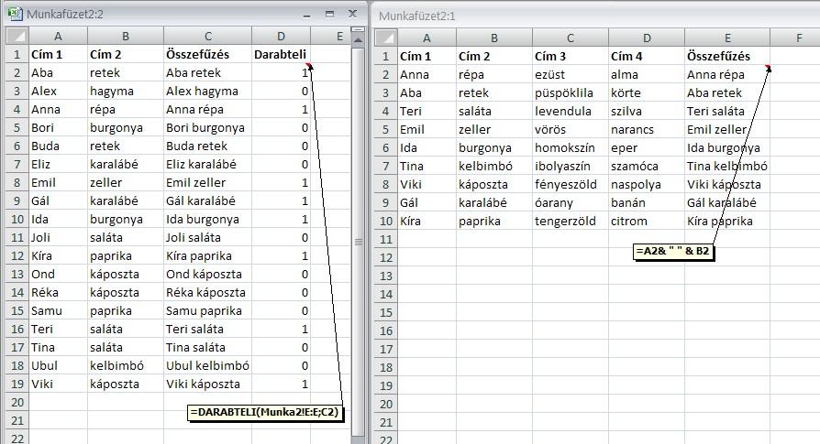Select the cell containing Réka káposzta

[207, 293]
